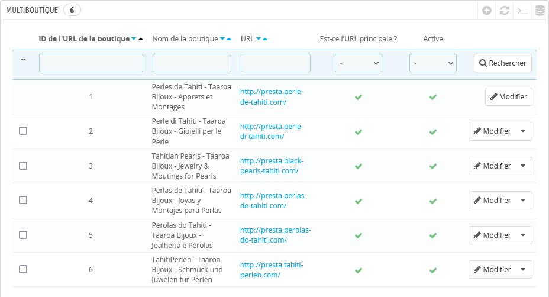Modify Perles de Tahiti shop URL
This screenshot has height=297, width=549.
click(x=508, y=96)
